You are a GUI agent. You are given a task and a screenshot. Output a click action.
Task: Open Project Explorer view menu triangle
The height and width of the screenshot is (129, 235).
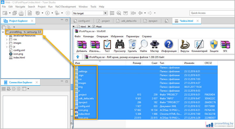click(x=14, y=27)
